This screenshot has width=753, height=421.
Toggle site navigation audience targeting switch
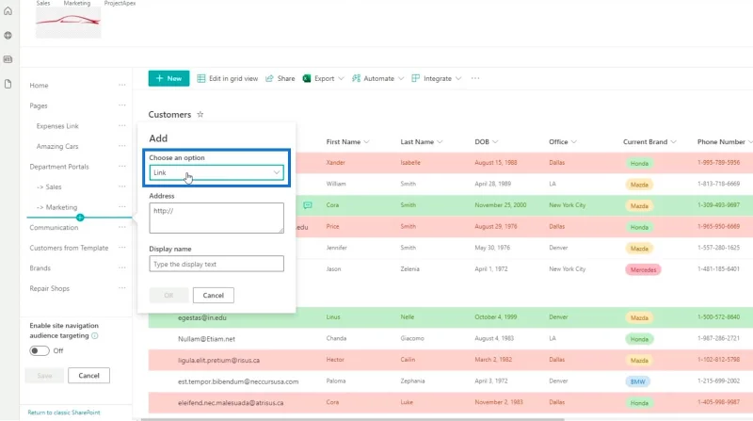[x=40, y=350]
